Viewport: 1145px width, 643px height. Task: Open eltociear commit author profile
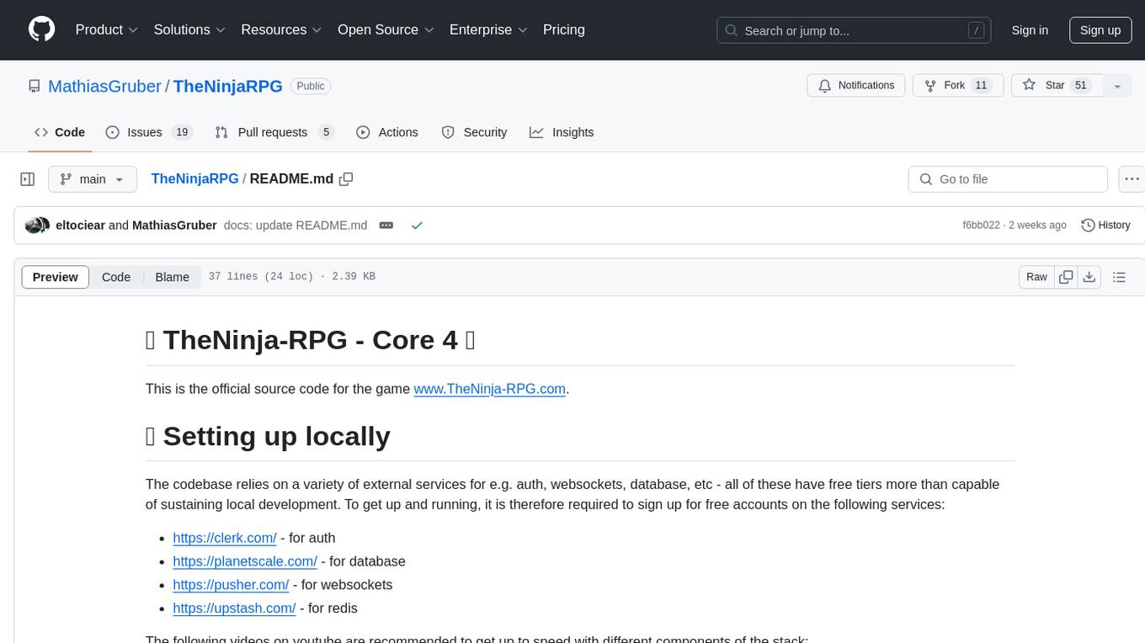pos(80,226)
